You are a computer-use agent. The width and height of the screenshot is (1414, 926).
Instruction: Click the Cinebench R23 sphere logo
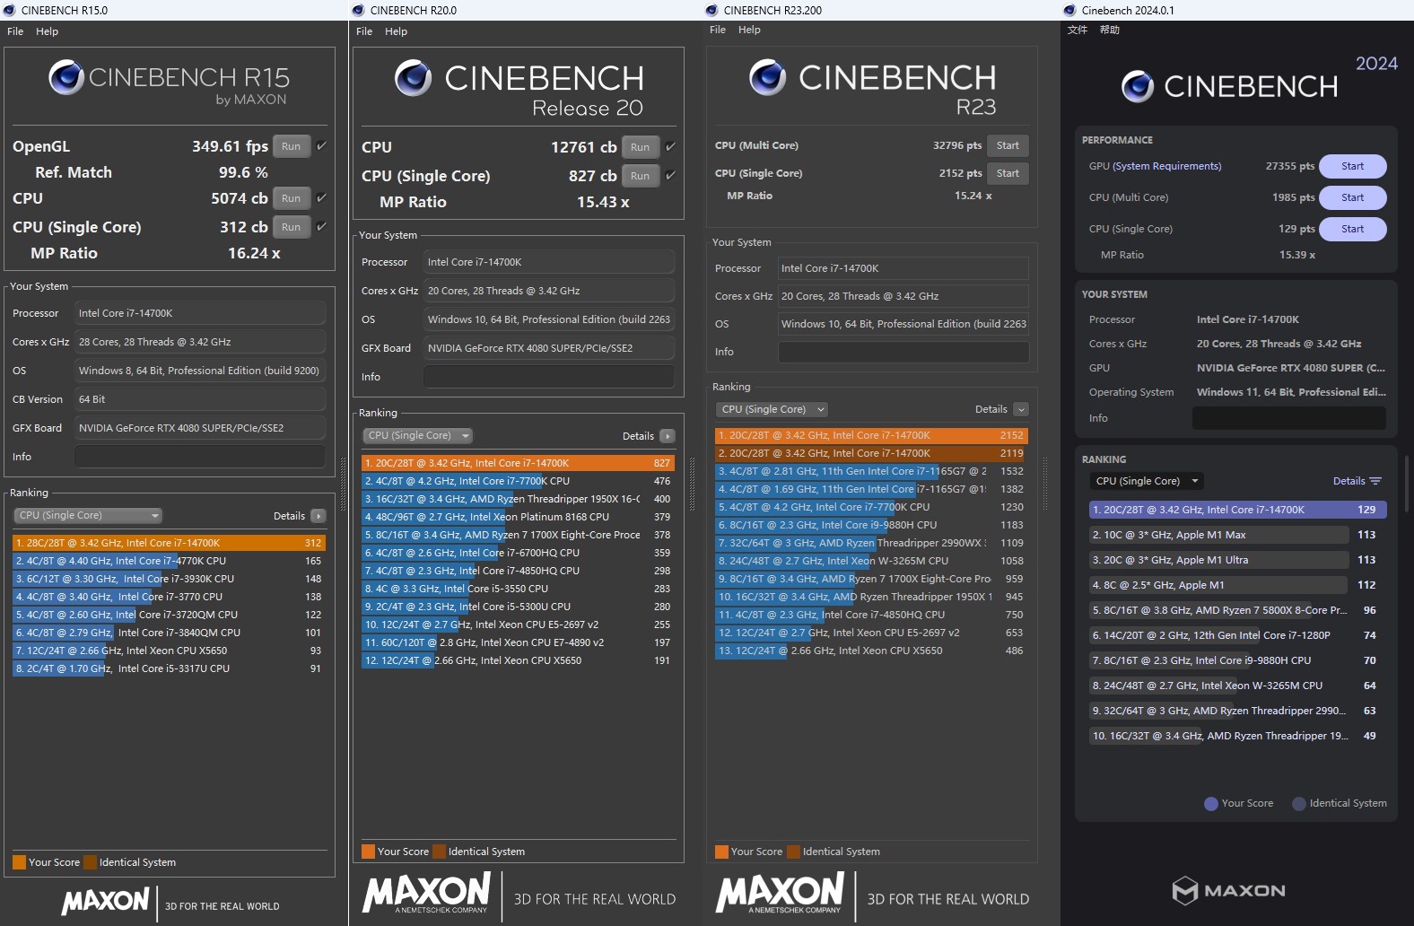768,77
